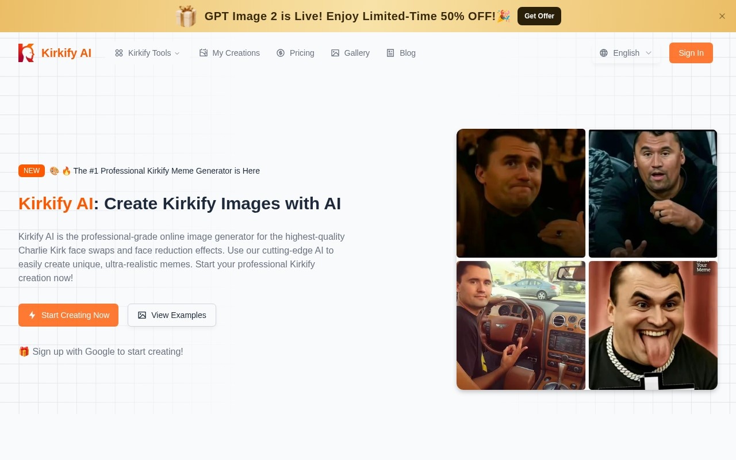This screenshot has width=736, height=460.
Task: Click the globe icon in language selector
Action: pyautogui.click(x=604, y=53)
